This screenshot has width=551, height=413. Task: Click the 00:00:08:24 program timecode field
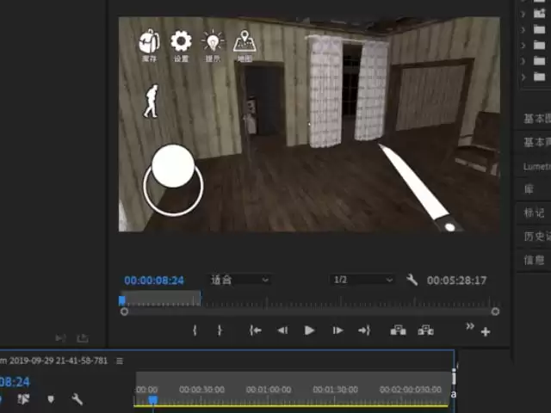pyautogui.click(x=154, y=280)
